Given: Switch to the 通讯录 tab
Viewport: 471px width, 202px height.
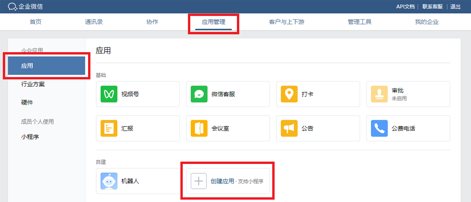Looking at the screenshot, I should pyautogui.click(x=94, y=22).
